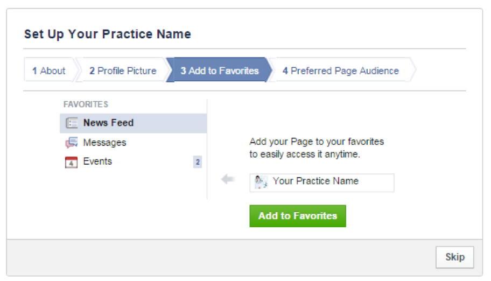Click the Your Practice Name page box

pyautogui.click(x=322, y=182)
